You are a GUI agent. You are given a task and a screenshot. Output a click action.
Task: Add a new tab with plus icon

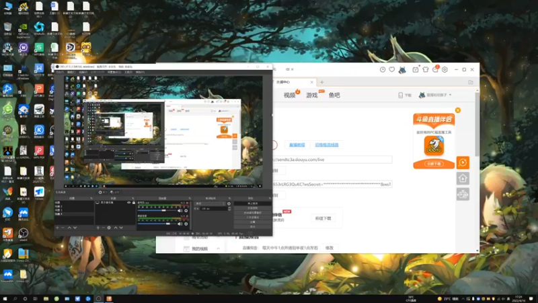pos(322,82)
